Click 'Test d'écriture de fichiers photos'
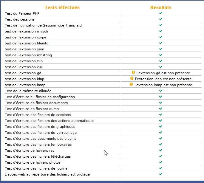Screen dimensions: 204x183 [x=33, y=163]
